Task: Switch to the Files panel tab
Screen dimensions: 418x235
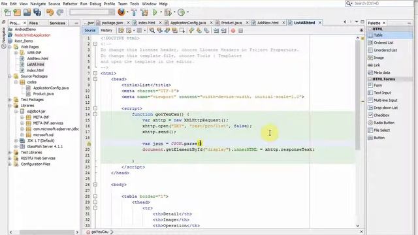Action: [x=33, y=23]
